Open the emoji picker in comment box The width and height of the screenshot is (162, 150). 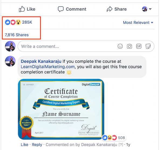tap(120, 46)
